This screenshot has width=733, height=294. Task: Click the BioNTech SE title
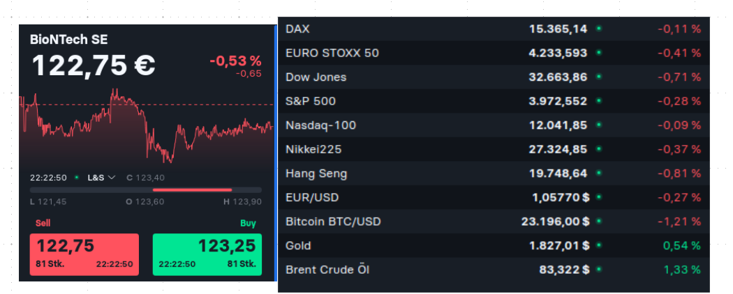68,40
